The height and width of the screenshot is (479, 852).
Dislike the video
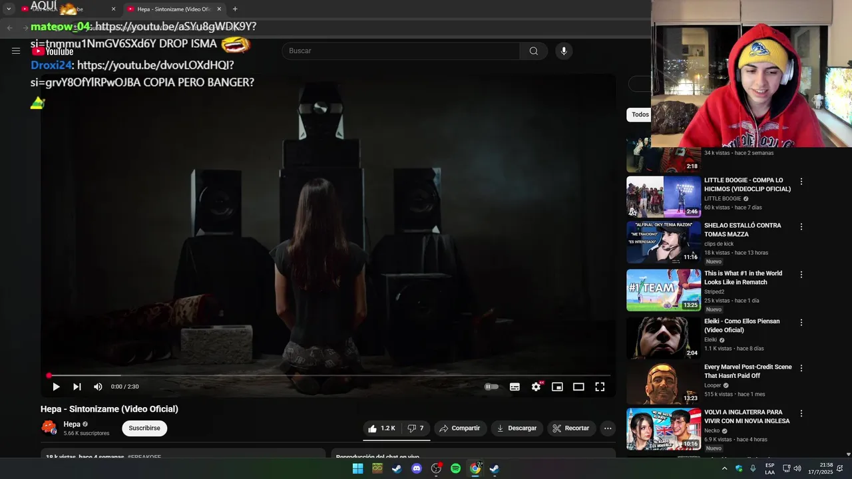pos(415,428)
